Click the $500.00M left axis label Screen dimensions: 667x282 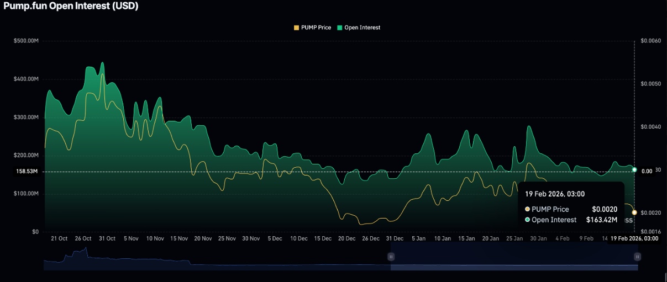pos(27,41)
